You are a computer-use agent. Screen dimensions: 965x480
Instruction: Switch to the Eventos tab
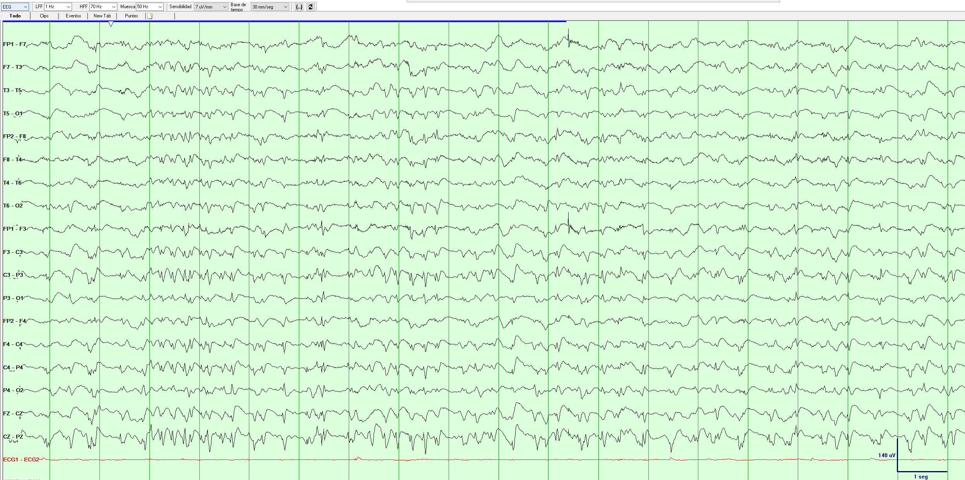tap(73, 16)
